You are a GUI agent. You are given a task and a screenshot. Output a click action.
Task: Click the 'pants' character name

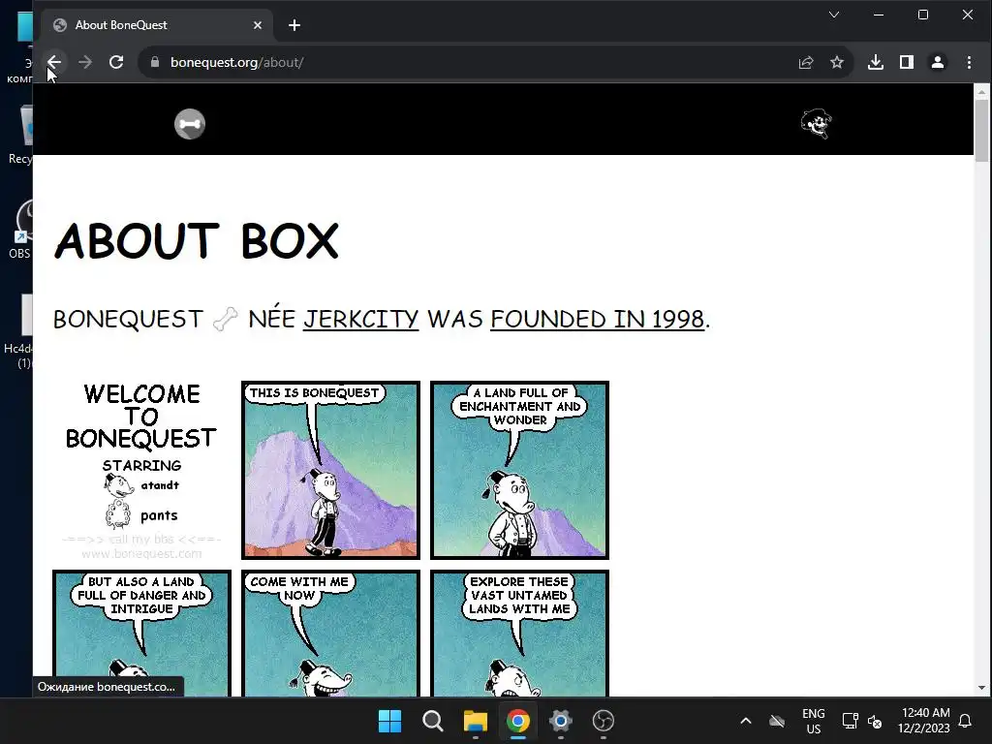click(159, 515)
